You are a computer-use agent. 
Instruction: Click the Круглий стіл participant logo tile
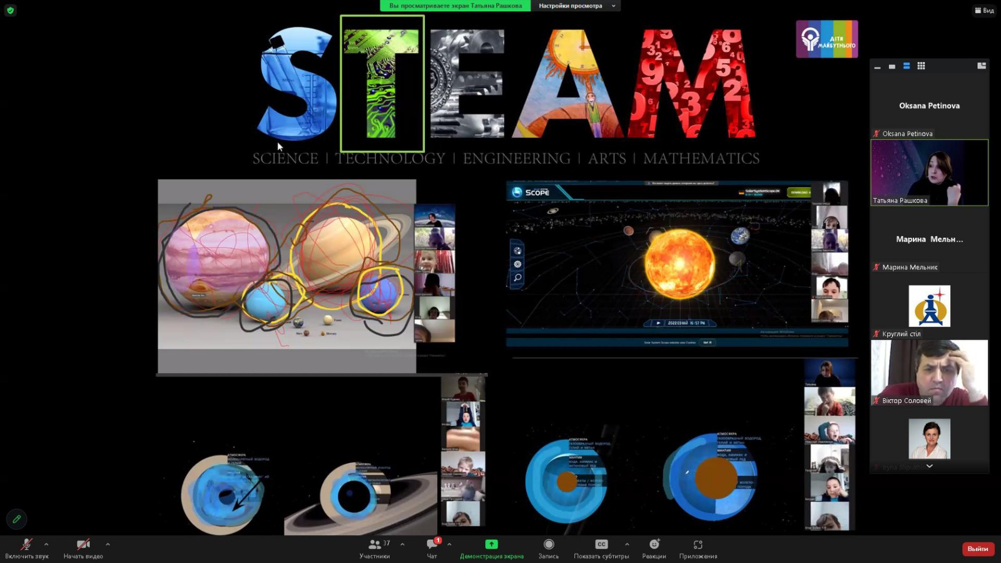click(x=929, y=306)
